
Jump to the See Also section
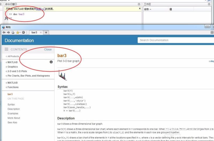[x=12, y=123]
